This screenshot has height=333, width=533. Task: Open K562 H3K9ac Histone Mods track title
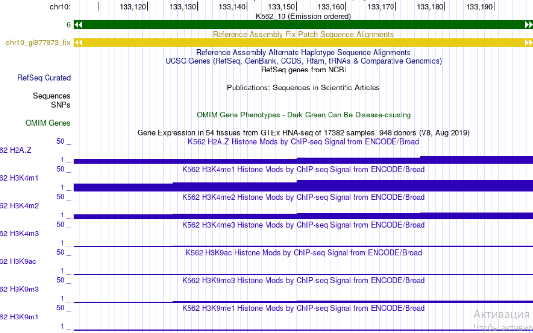303,253
